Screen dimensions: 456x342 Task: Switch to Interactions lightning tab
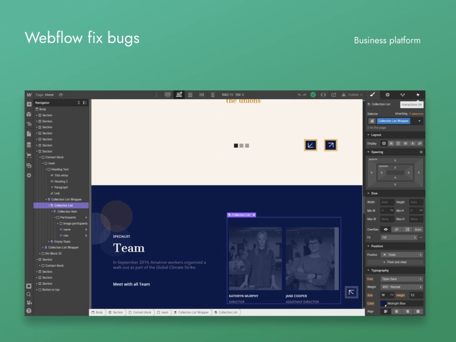pos(418,94)
